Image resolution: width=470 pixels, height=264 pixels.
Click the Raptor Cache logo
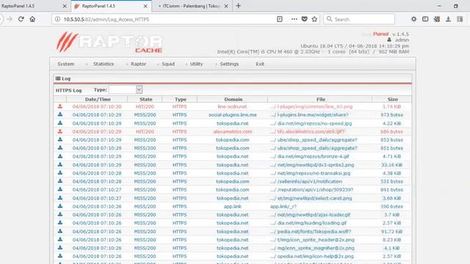click(x=109, y=42)
